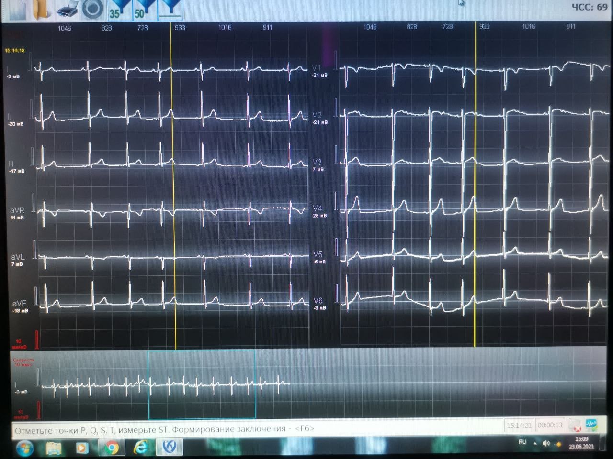Click the 15:14:21 time field
The width and height of the screenshot is (613, 459).
pyautogui.click(x=519, y=425)
